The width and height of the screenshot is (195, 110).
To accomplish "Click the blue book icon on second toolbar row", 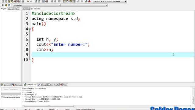I will point(9,5).
